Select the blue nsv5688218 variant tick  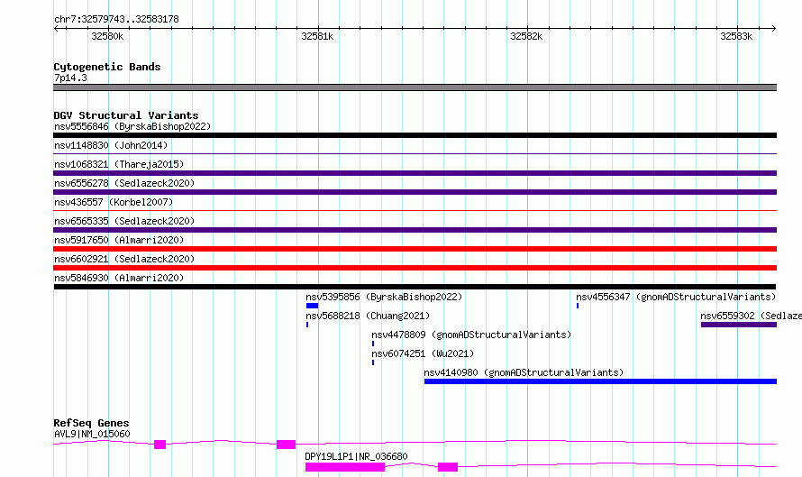click(x=307, y=325)
